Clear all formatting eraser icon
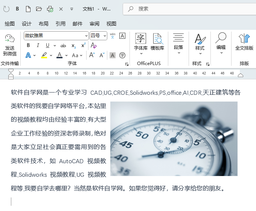The image size is (256, 211). pos(93,46)
